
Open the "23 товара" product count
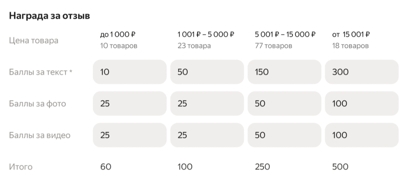194,46
